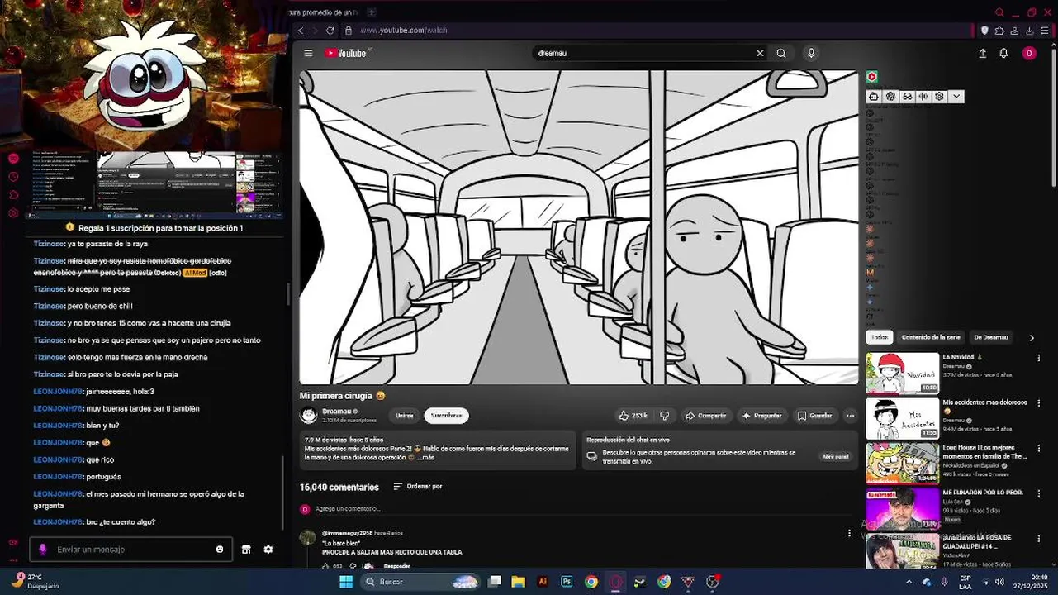Open the YouTube account avatar menu
Screen dimensions: 1058x595
1029,53
